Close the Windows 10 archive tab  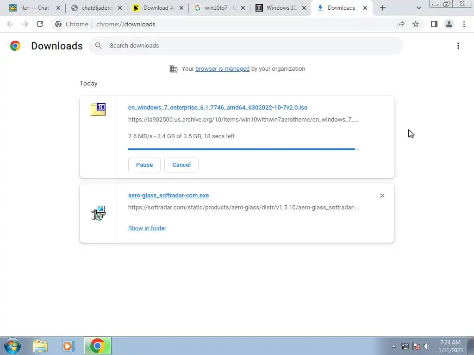pyautogui.click(x=304, y=8)
